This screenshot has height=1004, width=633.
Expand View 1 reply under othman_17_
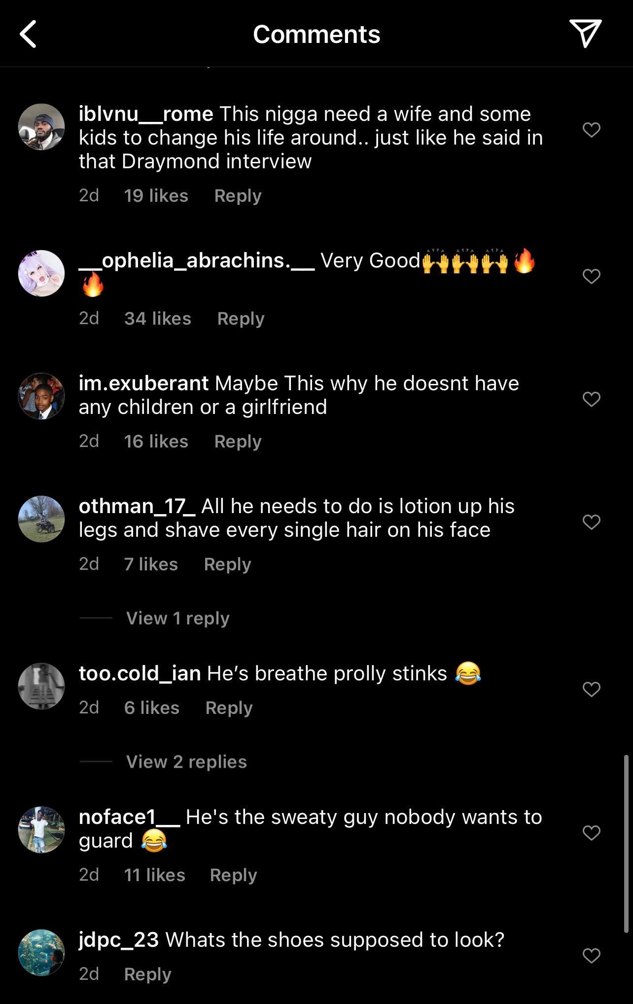177,618
